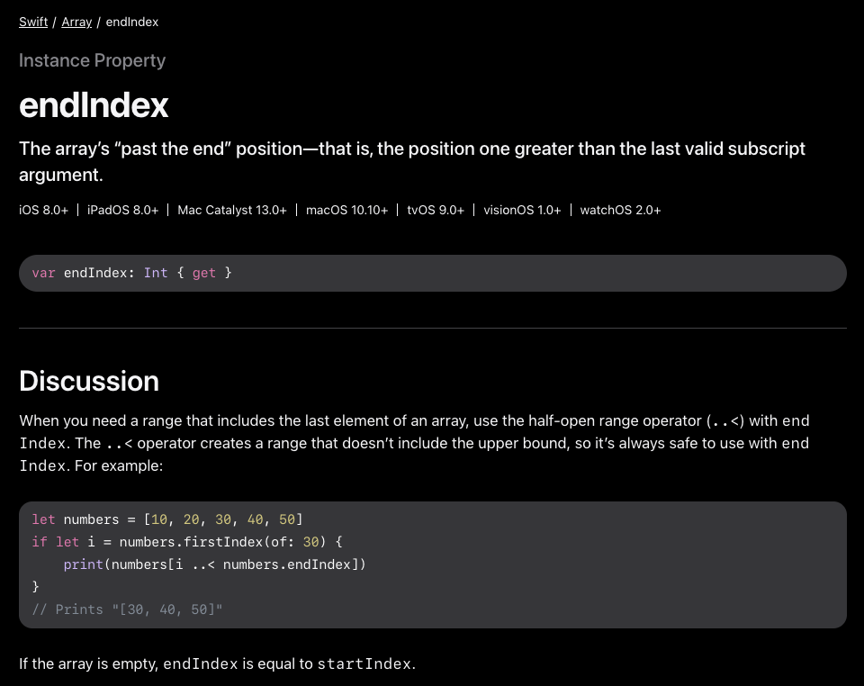This screenshot has width=864, height=686.
Task: Click the Discussion section heading
Action: [89, 381]
